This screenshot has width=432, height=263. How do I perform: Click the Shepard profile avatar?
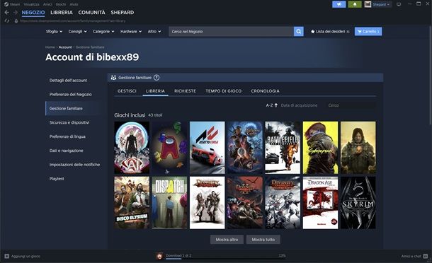[368, 4]
